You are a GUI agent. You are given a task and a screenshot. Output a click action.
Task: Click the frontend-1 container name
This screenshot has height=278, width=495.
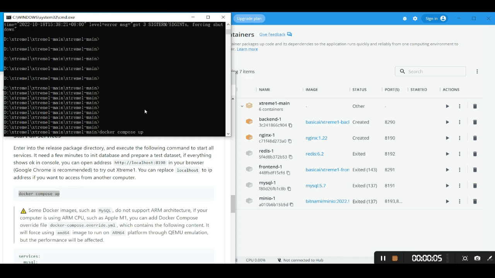[270, 167]
